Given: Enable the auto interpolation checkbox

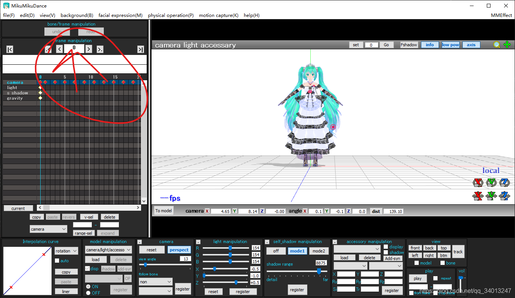Looking at the screenshot, I should [57, 261].
